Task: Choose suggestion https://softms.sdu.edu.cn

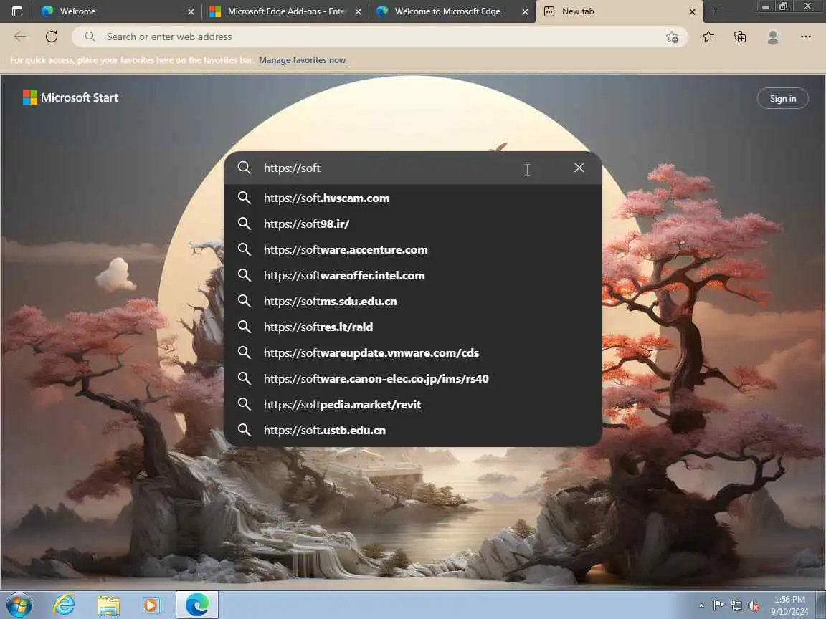Action: (413, 301)
